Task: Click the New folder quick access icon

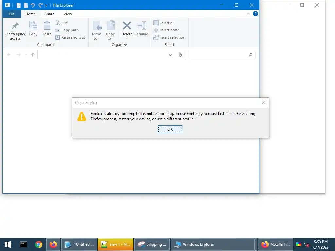Action: 26,5
